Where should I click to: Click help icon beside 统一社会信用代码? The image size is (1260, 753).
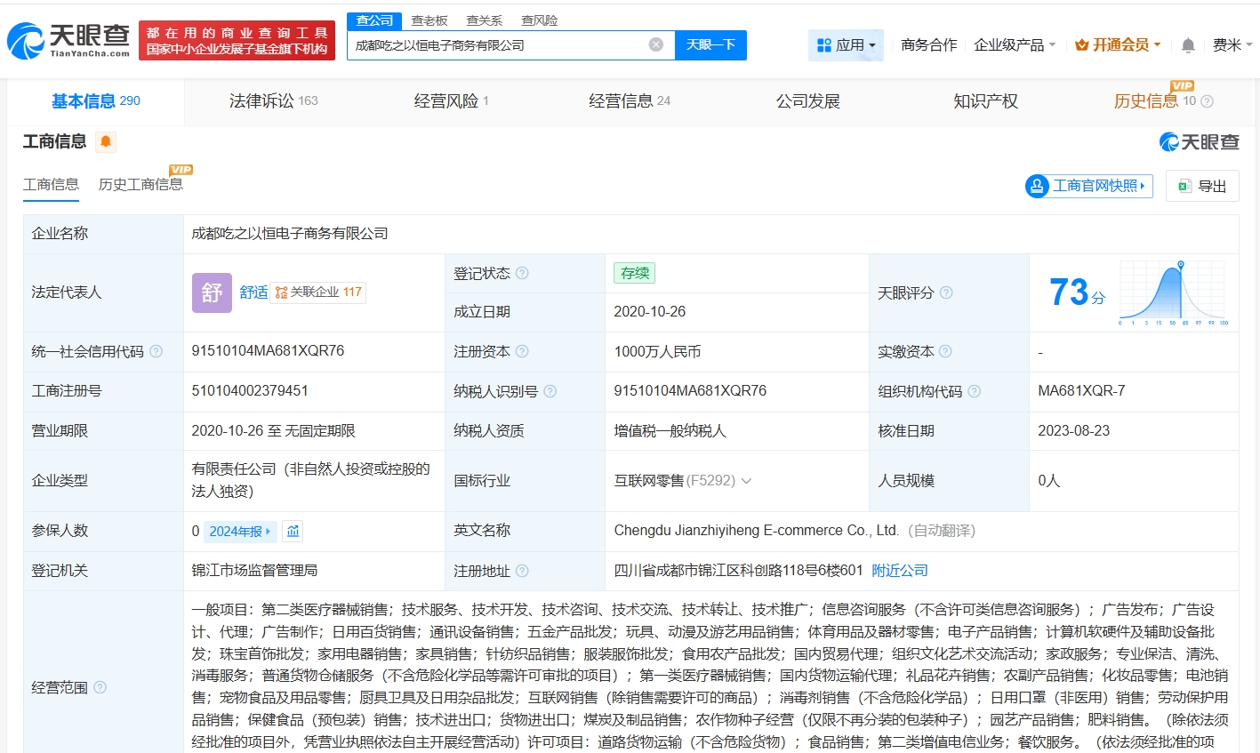click(156, 351)
